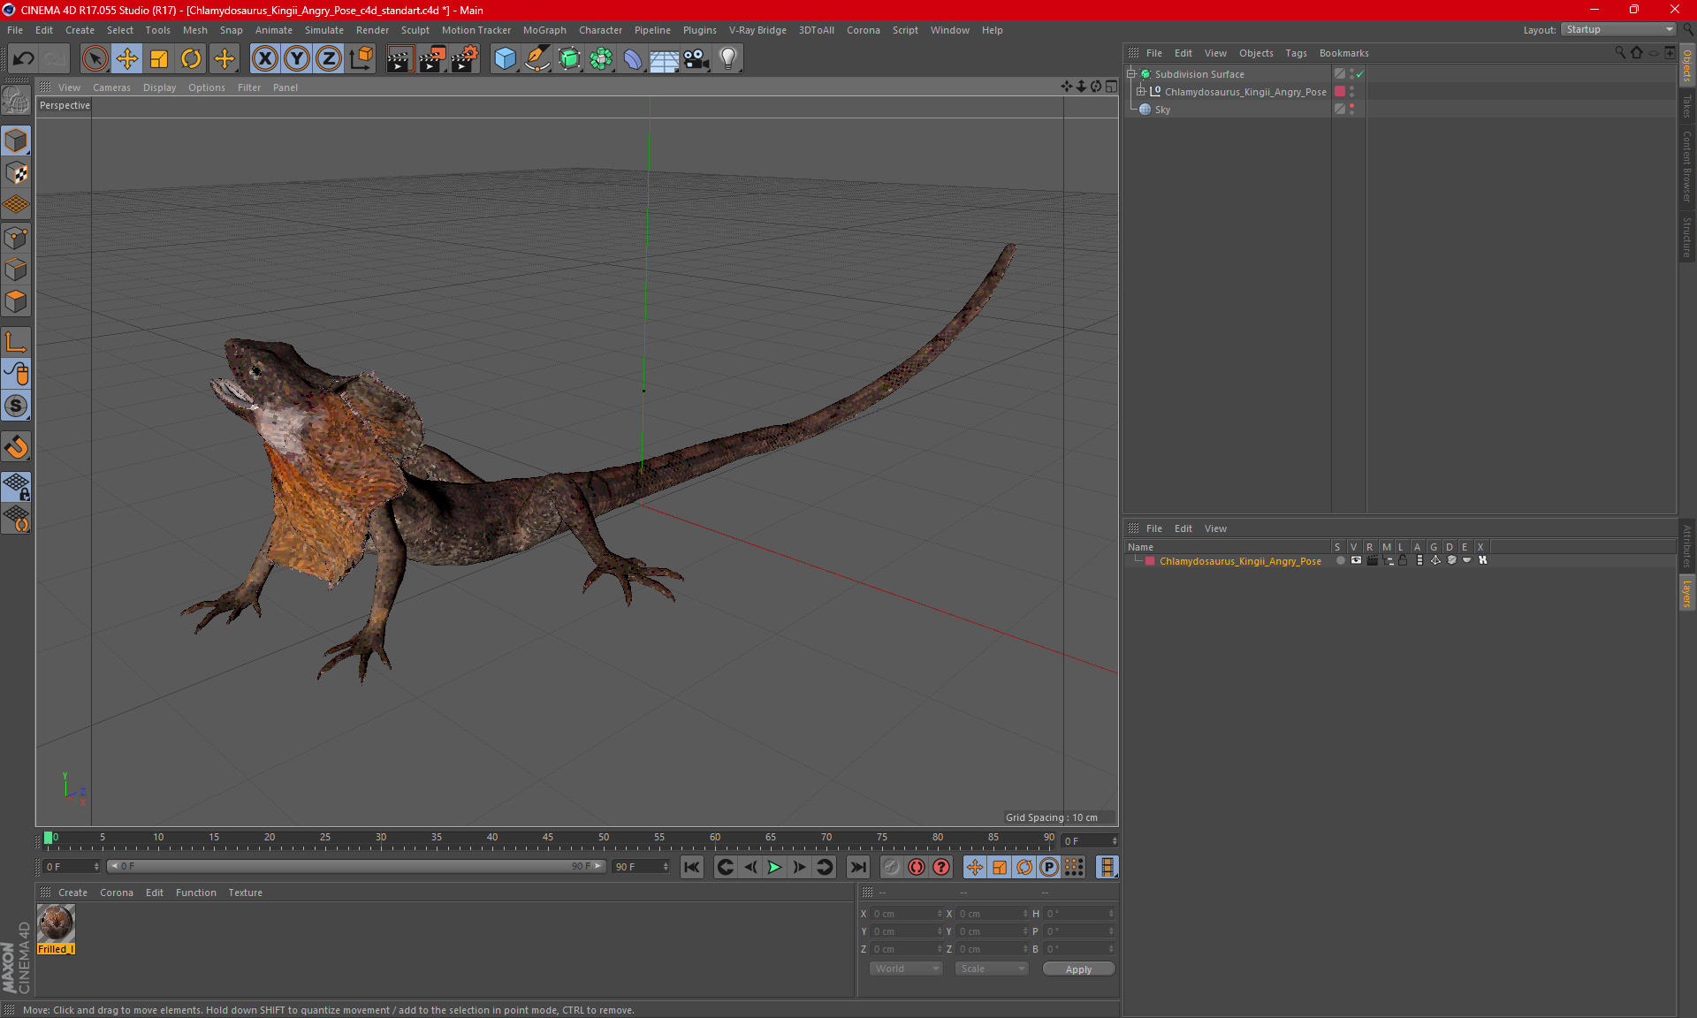1697x1018 pixels.
Task: Add a Subdivision Surface generator
Action: pyautogui.click(x=569, y=59)
